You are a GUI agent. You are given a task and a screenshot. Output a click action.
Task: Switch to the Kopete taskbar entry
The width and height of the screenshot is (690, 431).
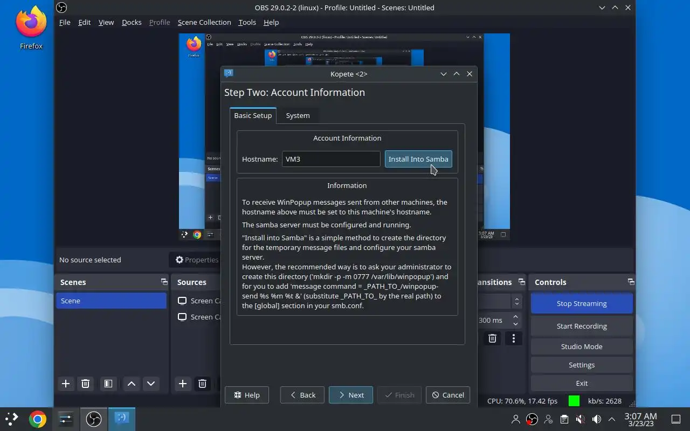pos(122,419)
